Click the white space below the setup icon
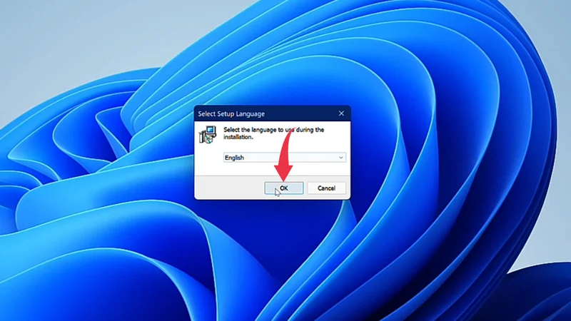The height and width of the screenshot is (321, 571). (208, 160)
